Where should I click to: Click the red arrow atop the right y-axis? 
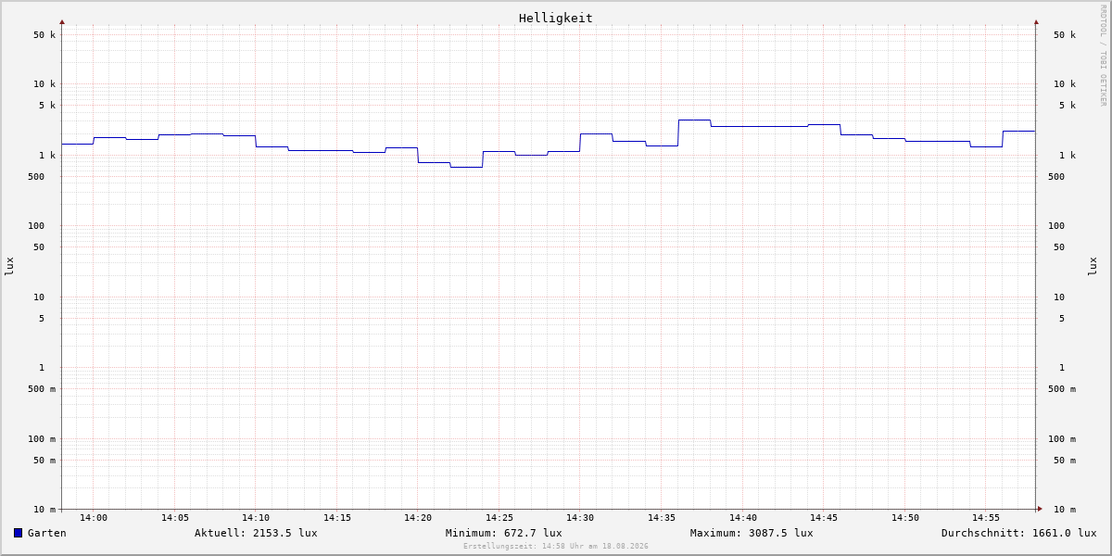click(x=1036, y=21)
